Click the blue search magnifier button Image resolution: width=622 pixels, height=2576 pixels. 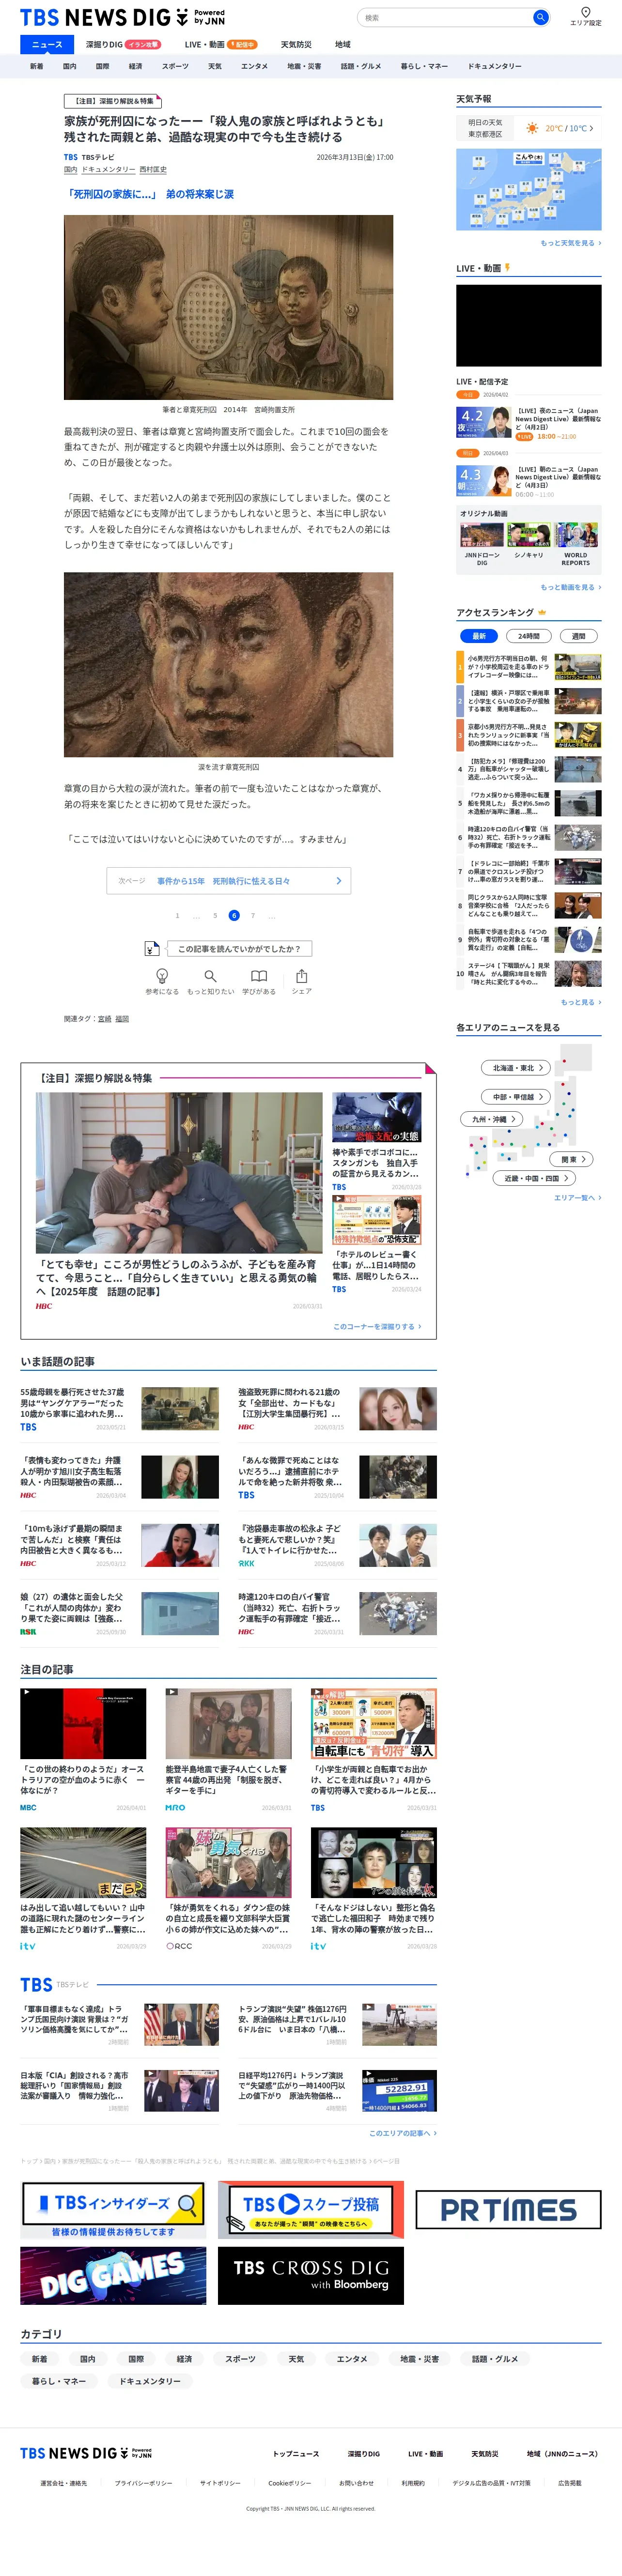pyautogui.click(x=540, y=17)
